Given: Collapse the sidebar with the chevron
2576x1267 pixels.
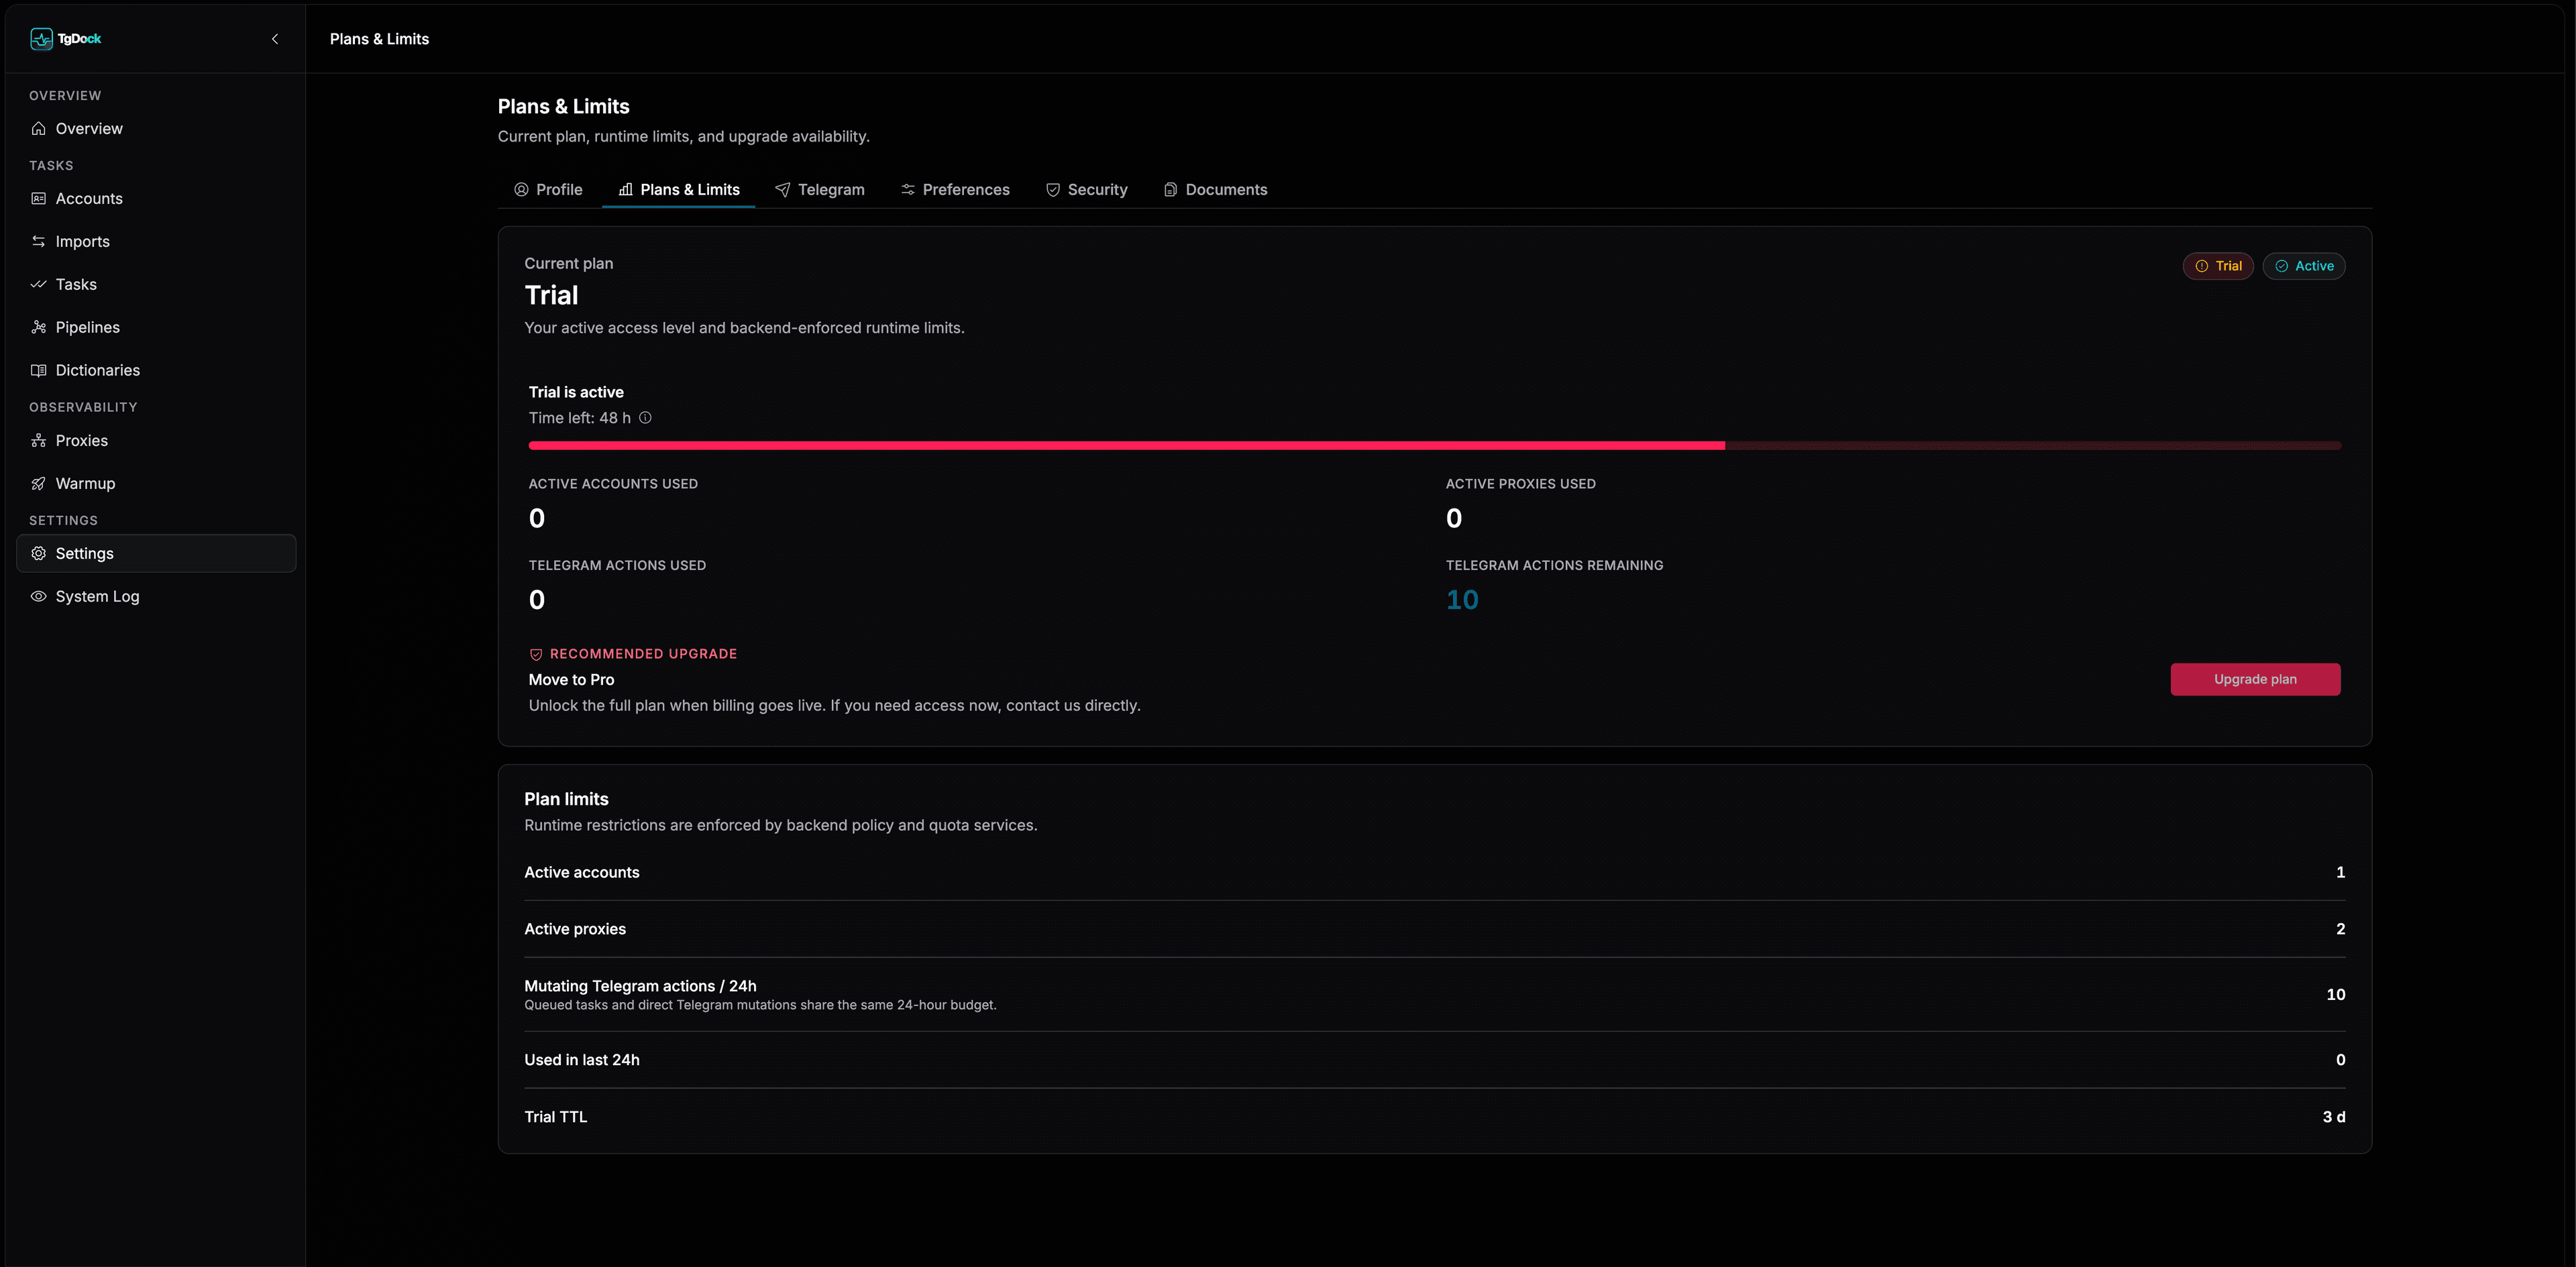Looking at the screenshot, I should click(x=275, y=39).
